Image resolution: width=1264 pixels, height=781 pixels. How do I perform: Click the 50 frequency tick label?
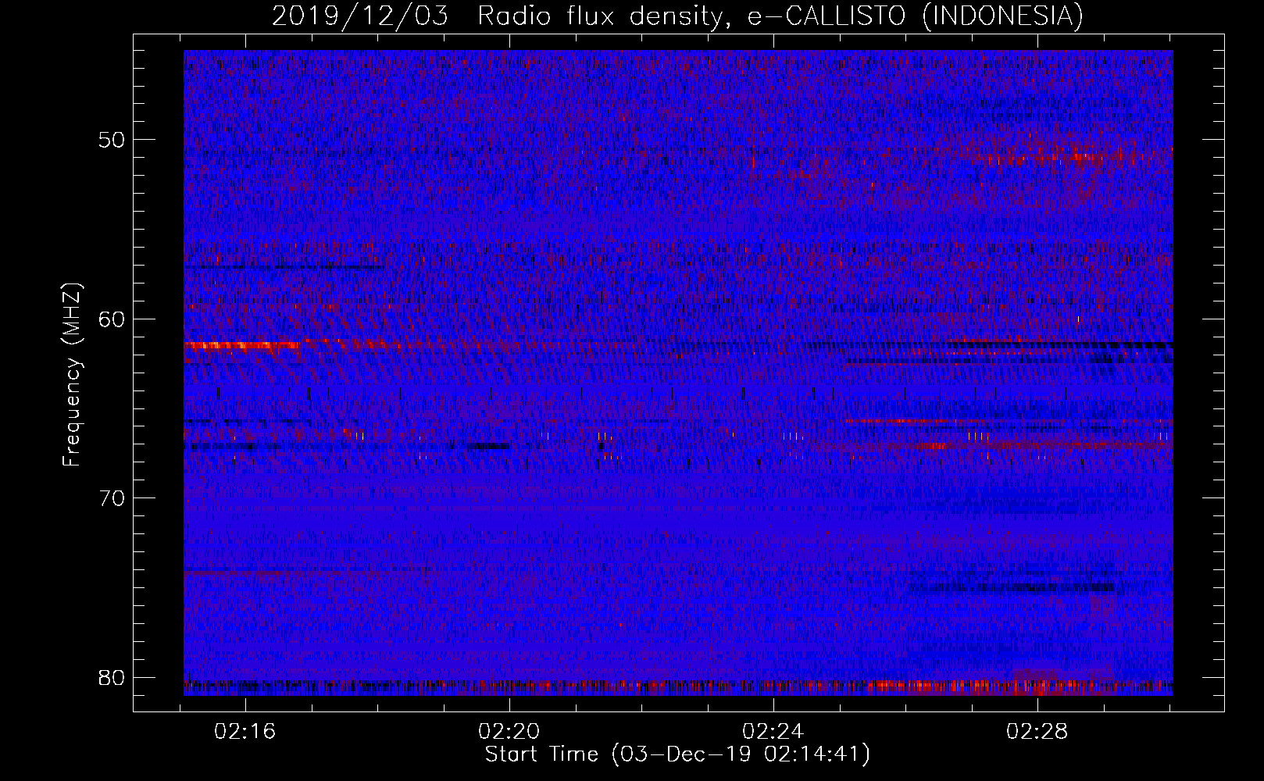[112, 141]
